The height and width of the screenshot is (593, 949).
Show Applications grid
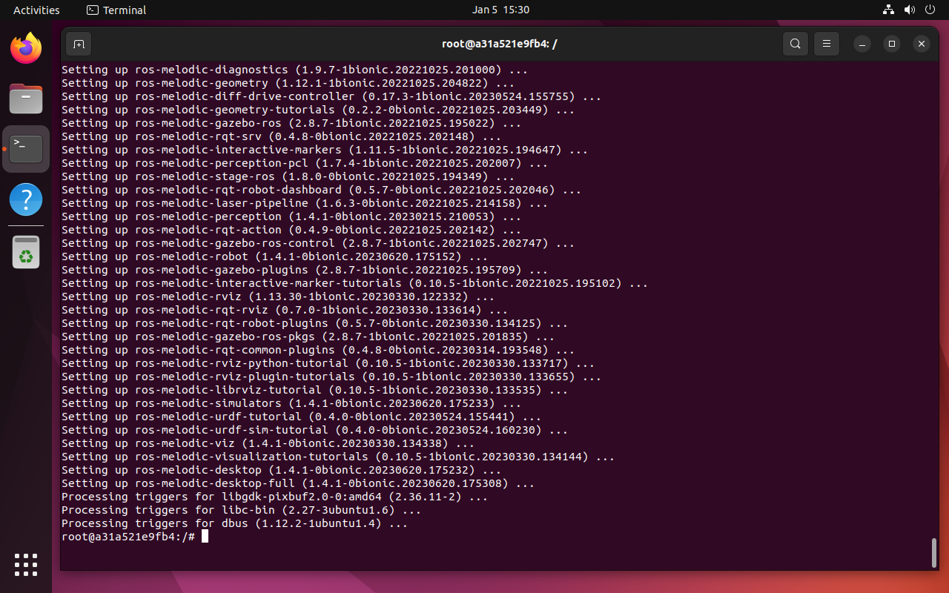point(26,564)
